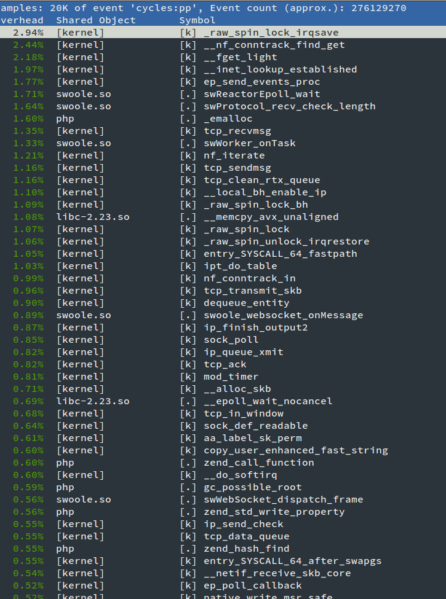Image resolution: width=446 pixels, height=599 pixels.
Task: Select the copy_user_enhanced_fast_string entry
Action: coord(295,450)
